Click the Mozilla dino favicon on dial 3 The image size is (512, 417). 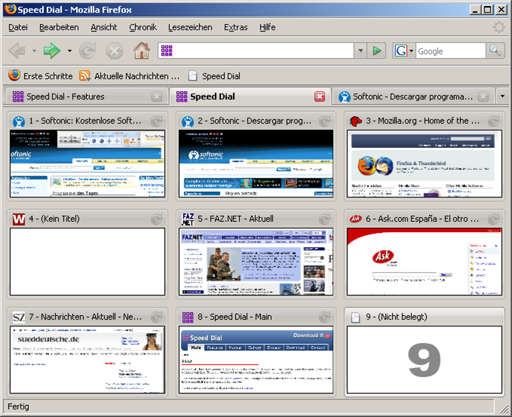tap(355, 121)
